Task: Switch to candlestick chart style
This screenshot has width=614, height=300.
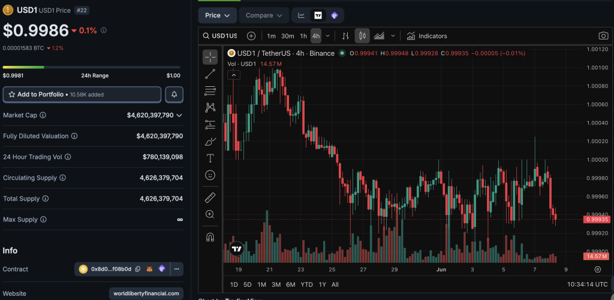Action: click(362, 36)
